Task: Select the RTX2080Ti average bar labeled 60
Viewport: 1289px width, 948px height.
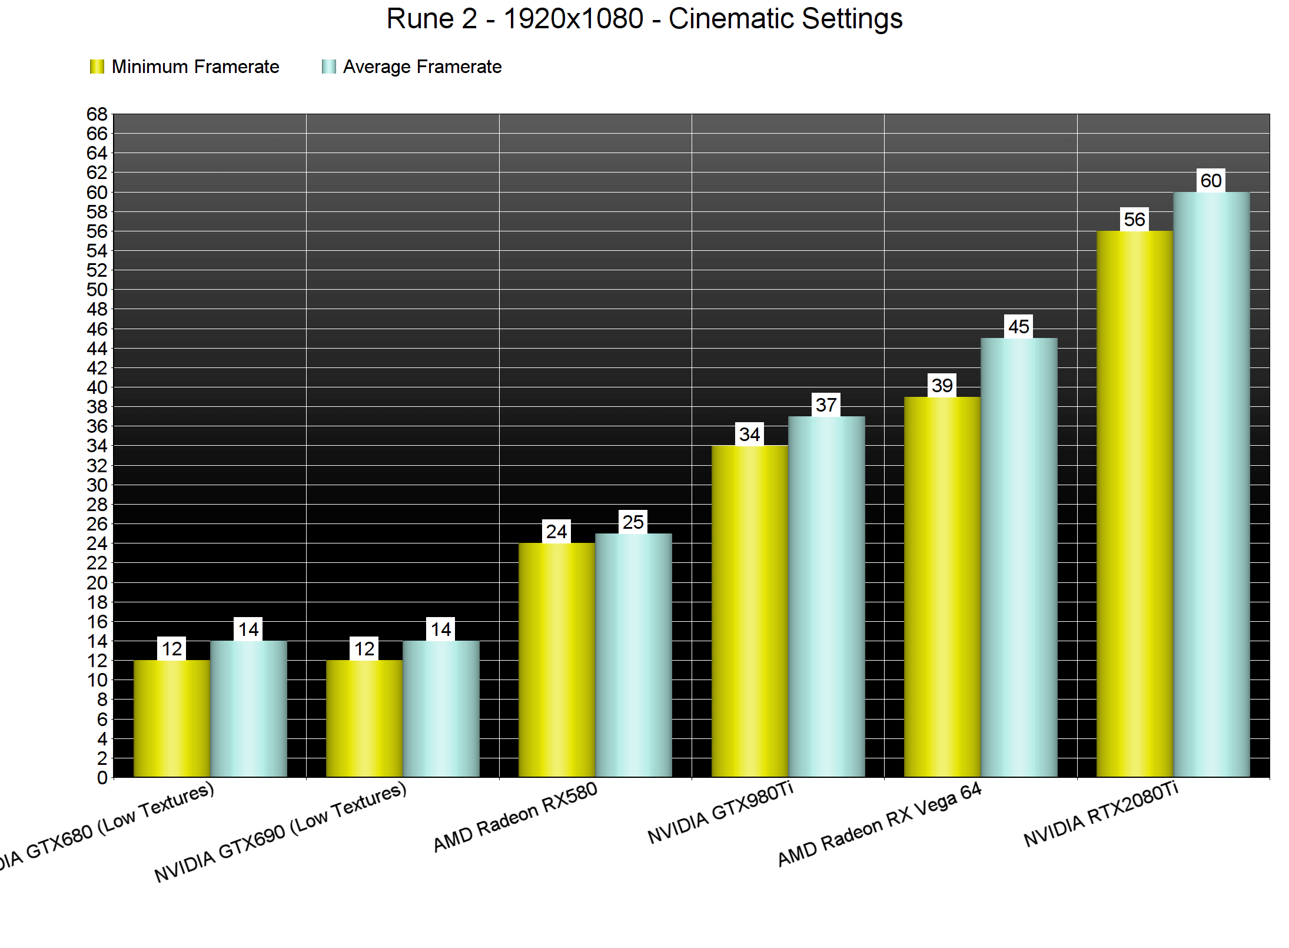Action: (1211, 483)
